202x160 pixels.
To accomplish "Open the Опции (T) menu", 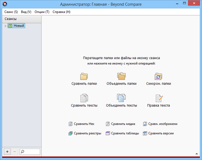I will [x=42, y=12].
